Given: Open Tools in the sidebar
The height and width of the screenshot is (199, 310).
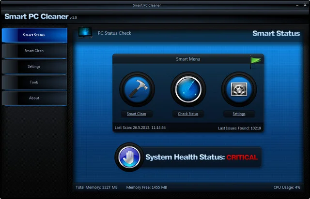Looking at the screenshot, I should (x=34, y=82).
